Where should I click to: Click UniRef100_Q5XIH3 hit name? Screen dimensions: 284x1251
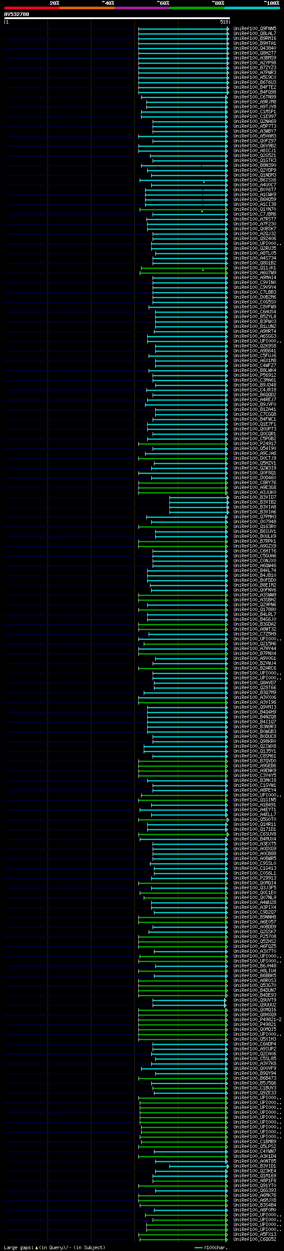tap(255, 1039)
